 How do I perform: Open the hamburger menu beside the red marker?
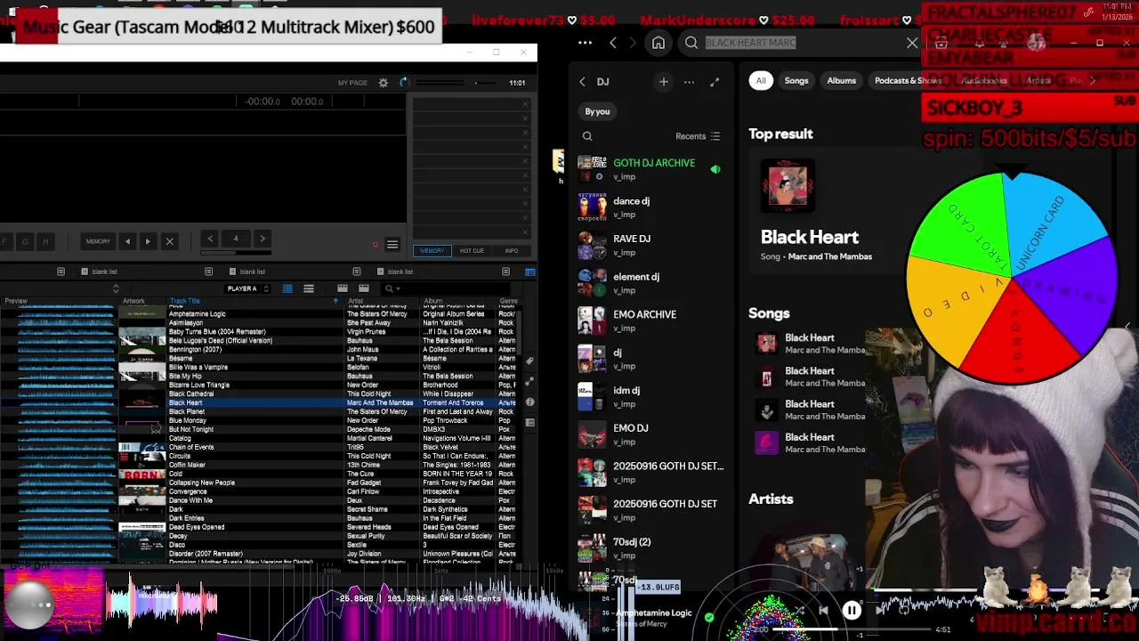pos(392,245)
